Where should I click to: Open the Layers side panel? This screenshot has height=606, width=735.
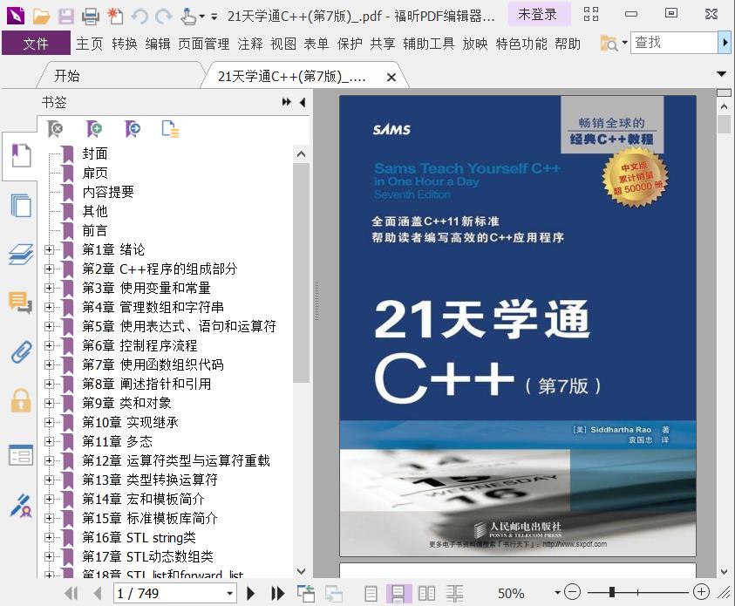21,255
